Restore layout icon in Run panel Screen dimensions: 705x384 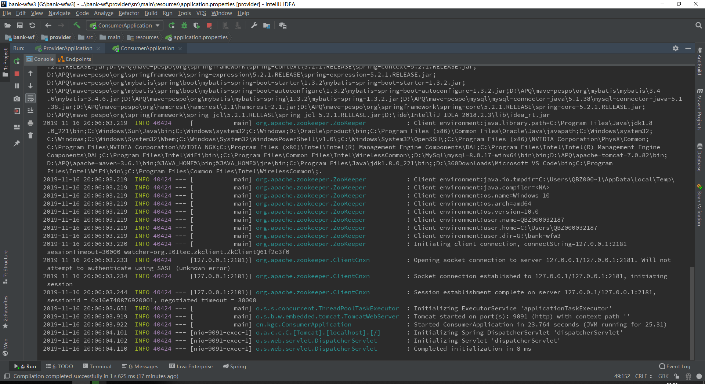[17, 127]
